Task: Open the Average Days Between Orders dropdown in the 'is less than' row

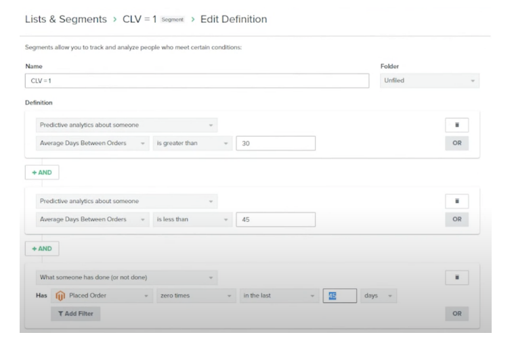Action: coord(93,219)
